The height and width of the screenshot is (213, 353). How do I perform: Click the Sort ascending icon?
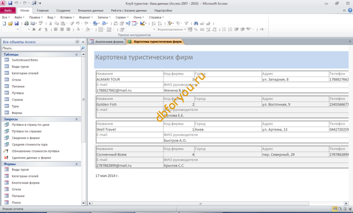[153, 23]
